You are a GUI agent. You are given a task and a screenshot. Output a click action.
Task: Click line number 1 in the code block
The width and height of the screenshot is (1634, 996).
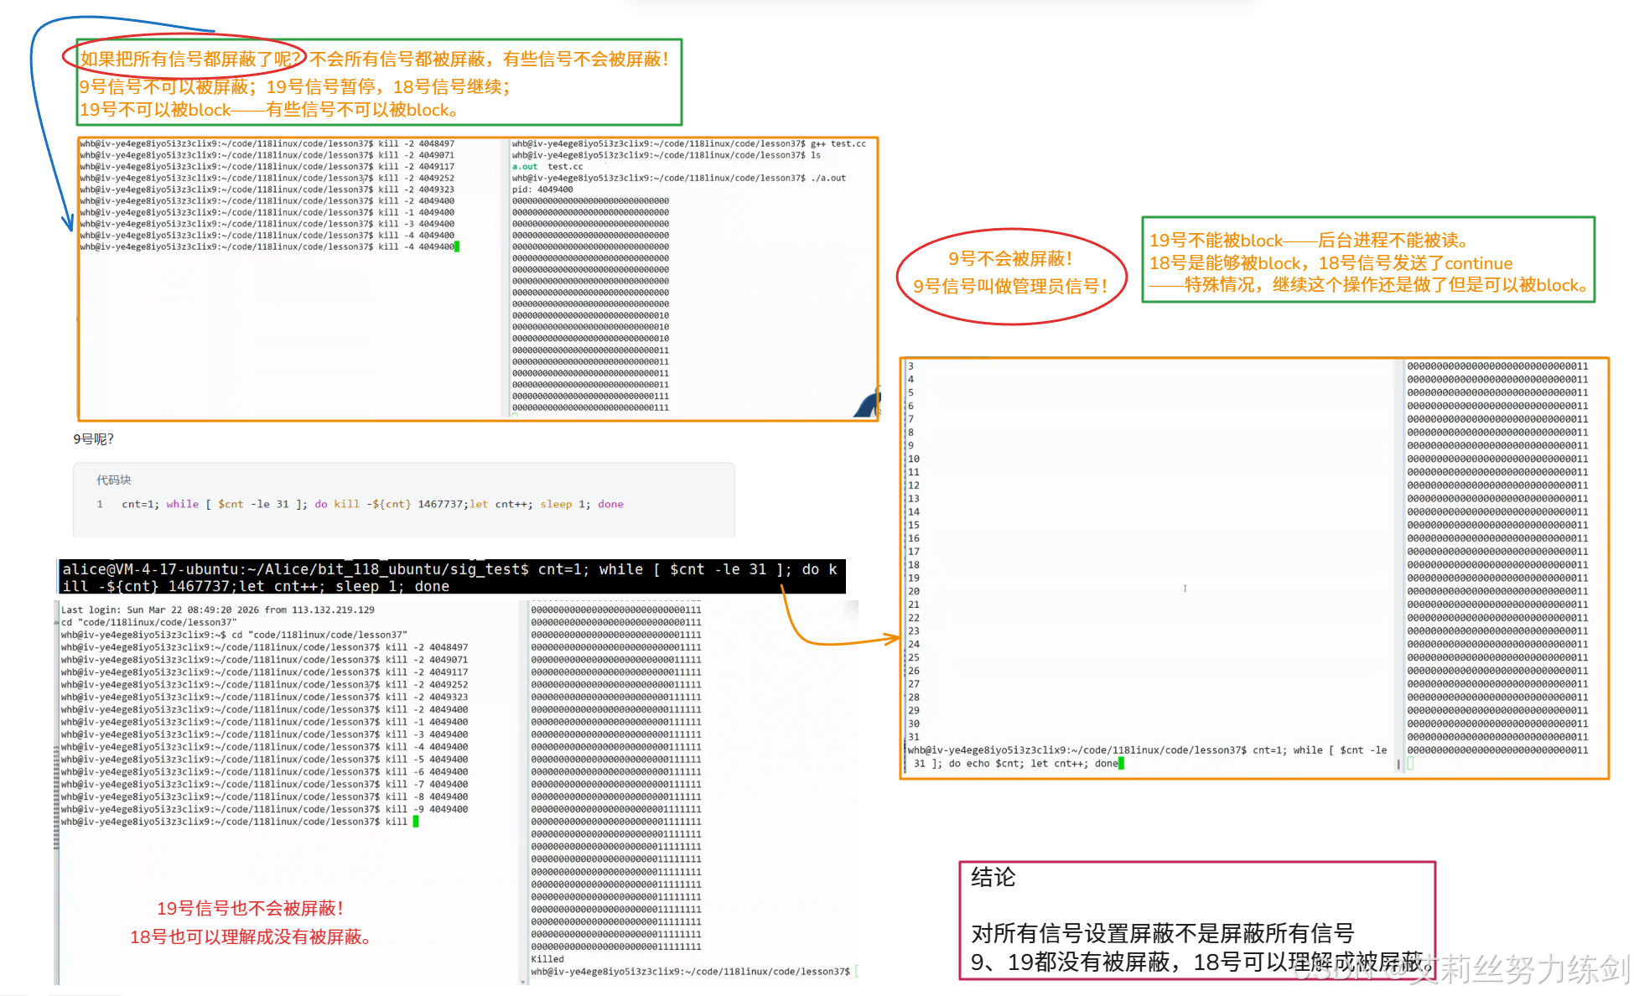[100, 504]
